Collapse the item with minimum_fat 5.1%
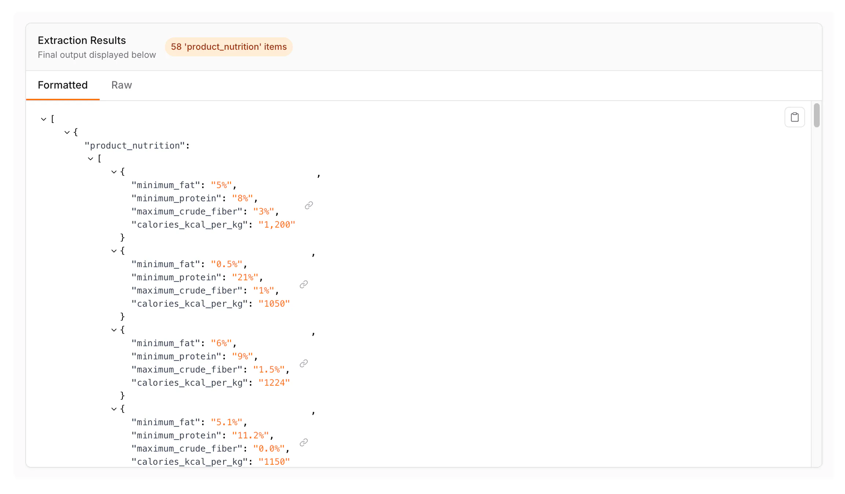This screenshot has height=494, width=845. (114, 409)
